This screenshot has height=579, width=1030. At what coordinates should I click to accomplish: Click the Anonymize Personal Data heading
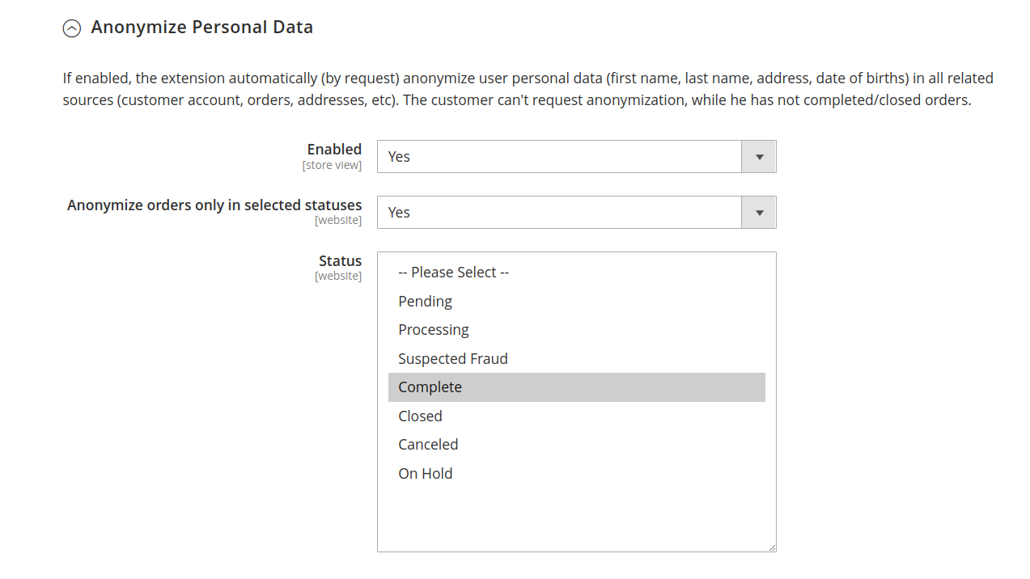click(x=203, y=27)
